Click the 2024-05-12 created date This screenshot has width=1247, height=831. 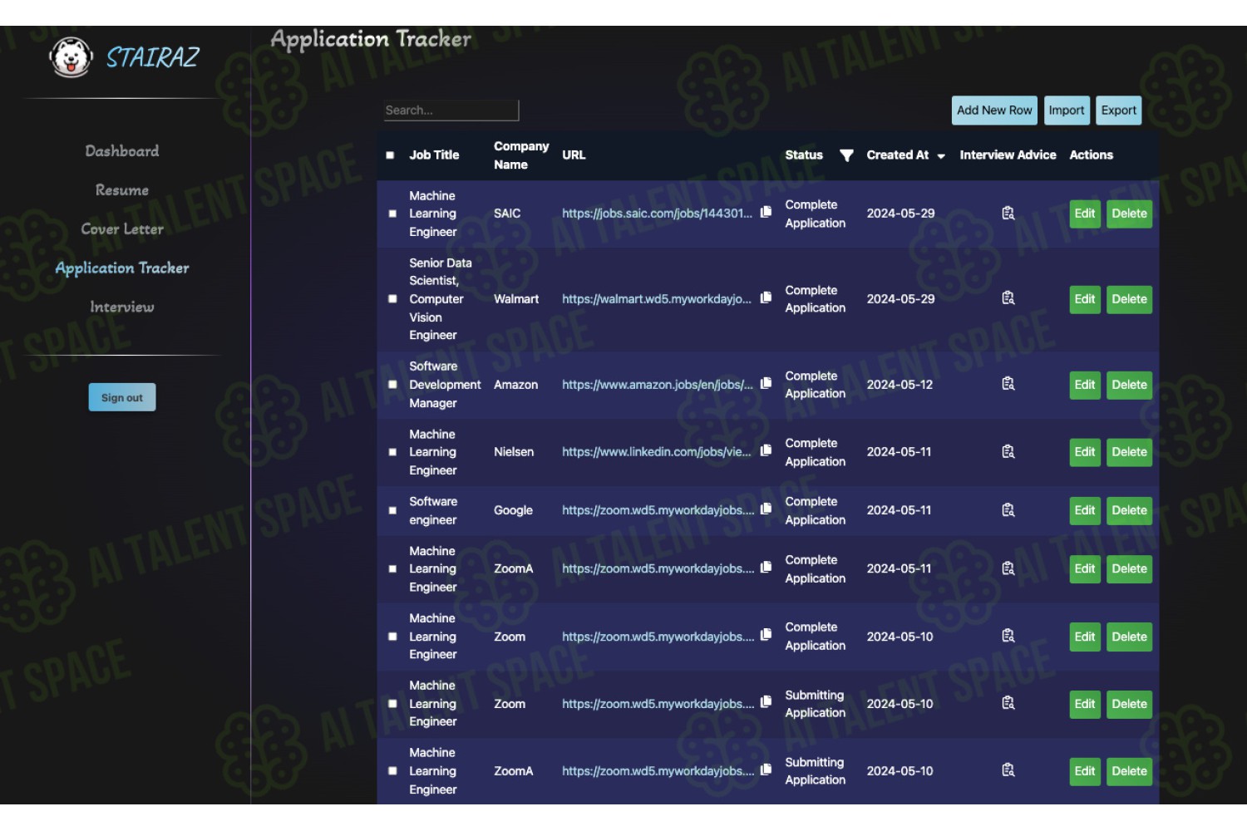(x=900, y=385)
